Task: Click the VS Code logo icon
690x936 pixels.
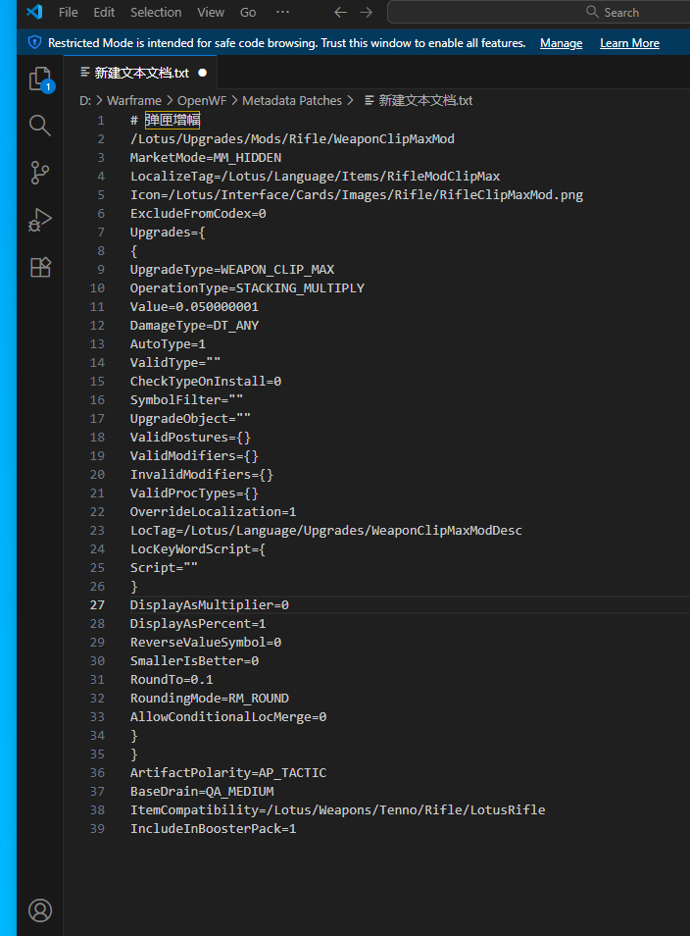Action: click(34, 12)
